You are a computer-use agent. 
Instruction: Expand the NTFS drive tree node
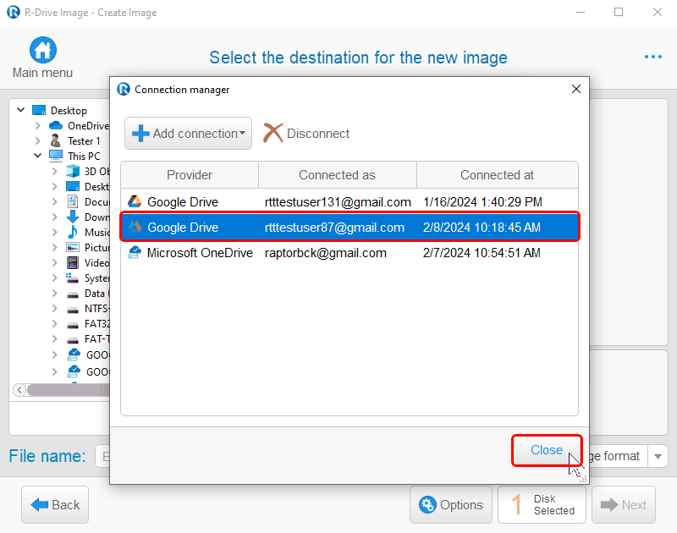(x=54, y=308)
